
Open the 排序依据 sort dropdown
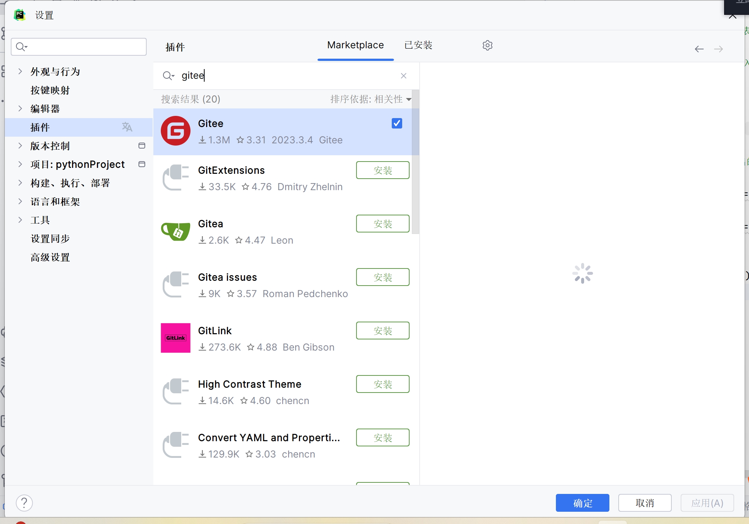click(371, 99)
